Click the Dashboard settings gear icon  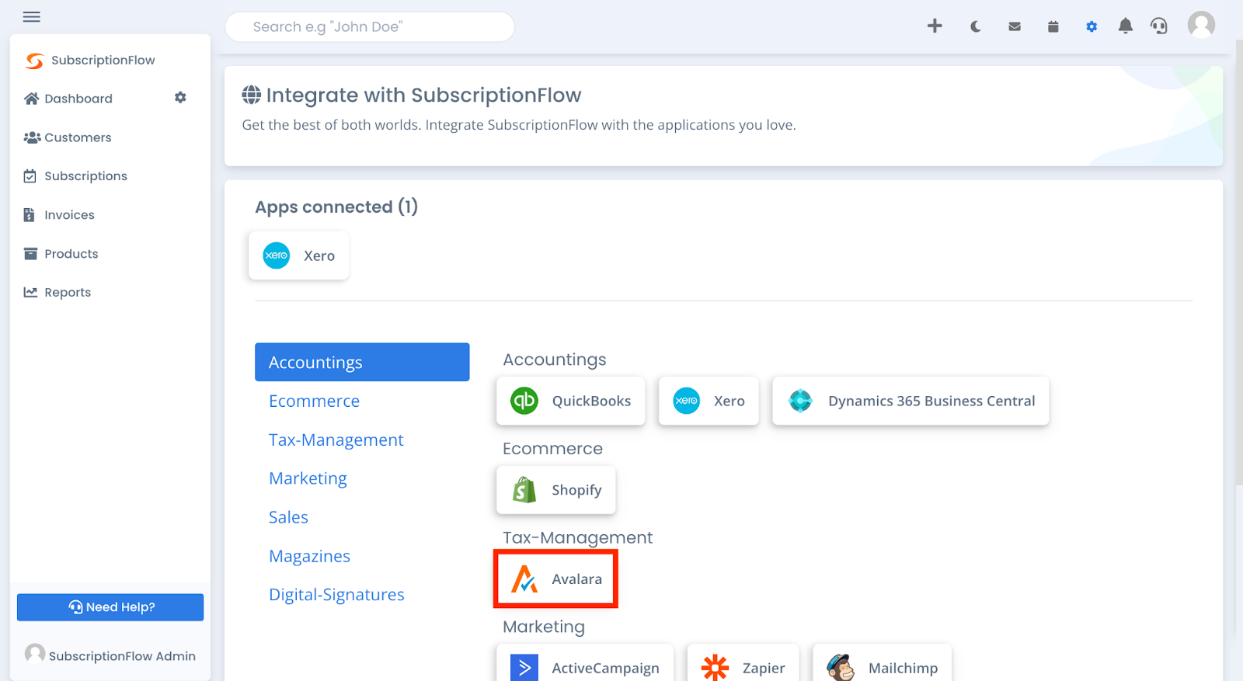180,98
